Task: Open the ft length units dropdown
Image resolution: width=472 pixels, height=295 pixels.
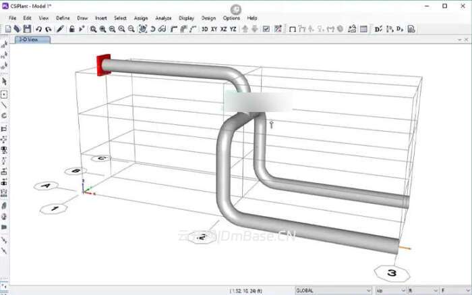Action: [x=423, y=290]
